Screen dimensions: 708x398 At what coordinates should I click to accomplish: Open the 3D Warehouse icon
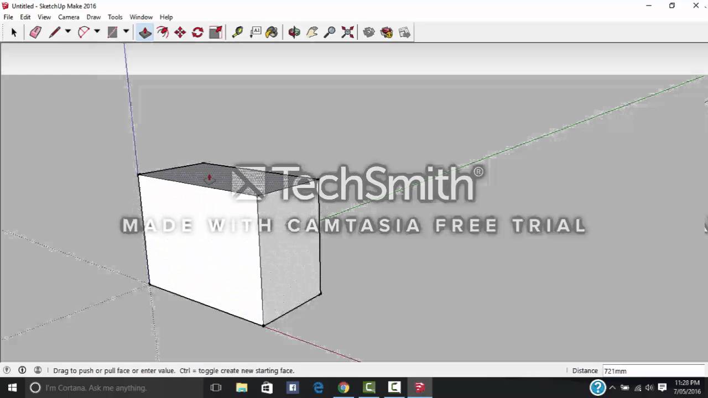(x=369, y=33)
